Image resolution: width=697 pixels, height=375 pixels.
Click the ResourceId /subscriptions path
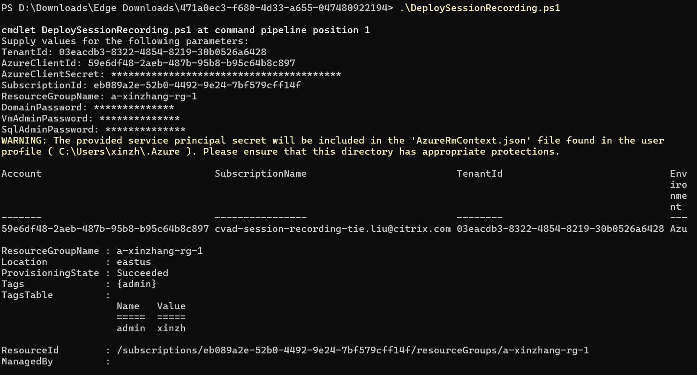[353, 350]
